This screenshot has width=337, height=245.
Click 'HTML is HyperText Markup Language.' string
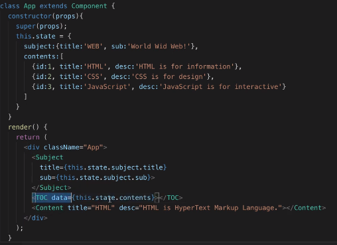[x=210, y=208]
